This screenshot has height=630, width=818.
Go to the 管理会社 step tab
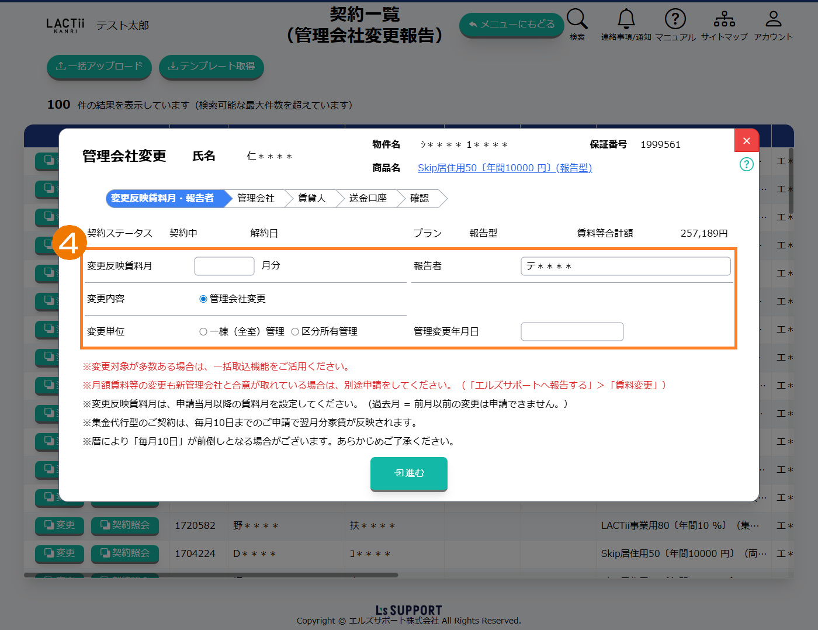coord(256,199)
